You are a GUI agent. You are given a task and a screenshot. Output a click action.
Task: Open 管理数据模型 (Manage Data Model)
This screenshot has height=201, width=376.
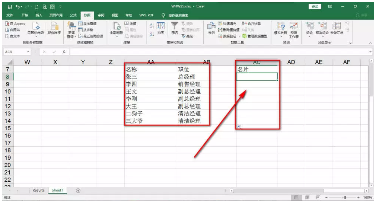(x=255, y=36)
